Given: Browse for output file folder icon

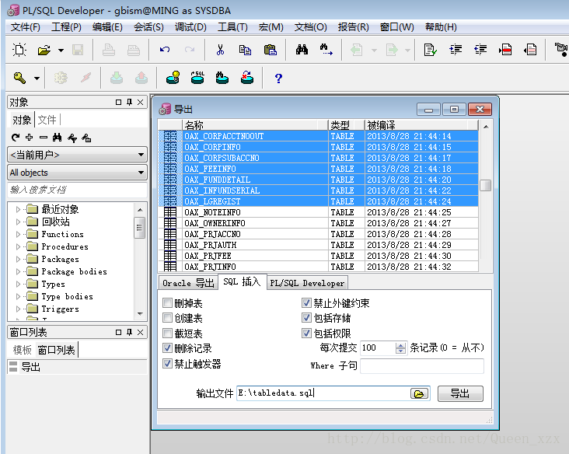Looking at the screenshot, I should tap(419, 393).
